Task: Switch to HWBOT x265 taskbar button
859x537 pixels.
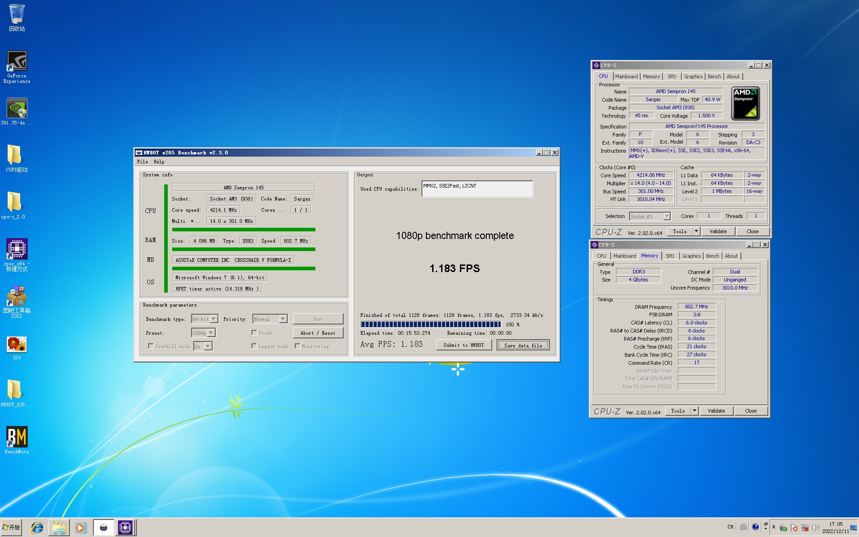Action: pyautogui.click(x=103, y=528)
